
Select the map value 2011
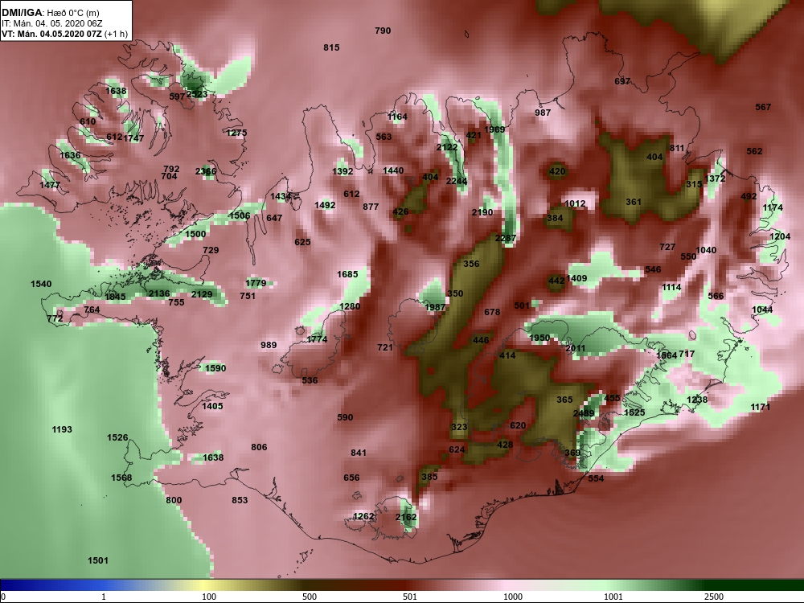click(x=576, y=349)
